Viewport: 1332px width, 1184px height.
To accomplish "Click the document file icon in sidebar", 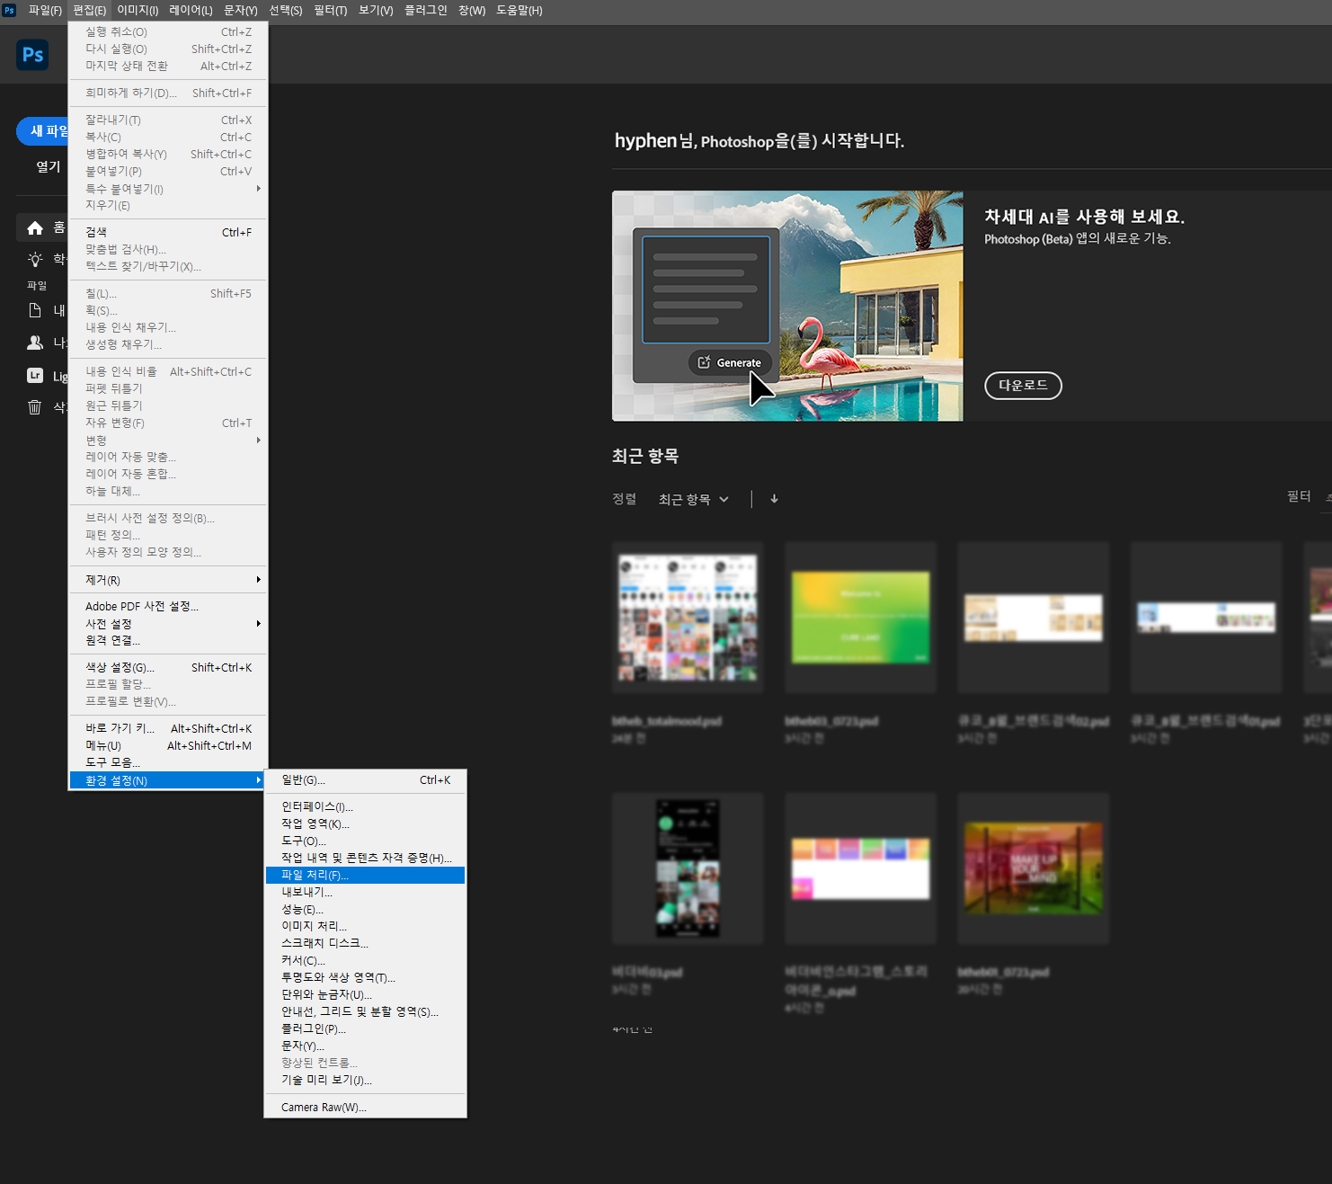I will pos(35,310).
